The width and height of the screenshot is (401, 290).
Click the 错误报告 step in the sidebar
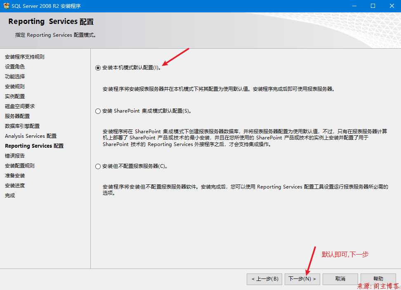click(14, 156)
